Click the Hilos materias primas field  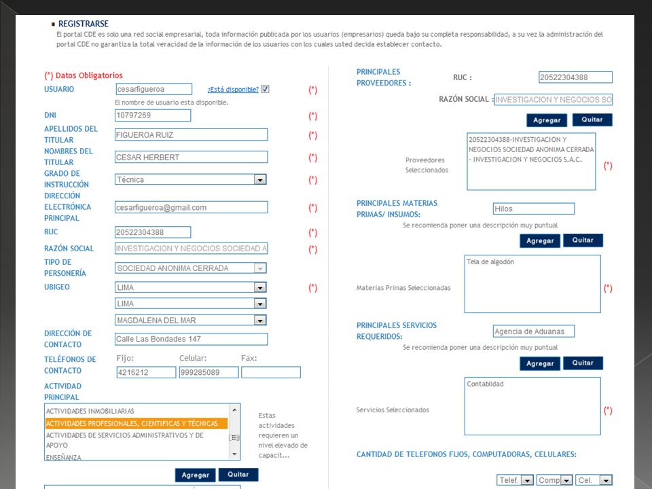pyautogui.click(x=534, y=209)
